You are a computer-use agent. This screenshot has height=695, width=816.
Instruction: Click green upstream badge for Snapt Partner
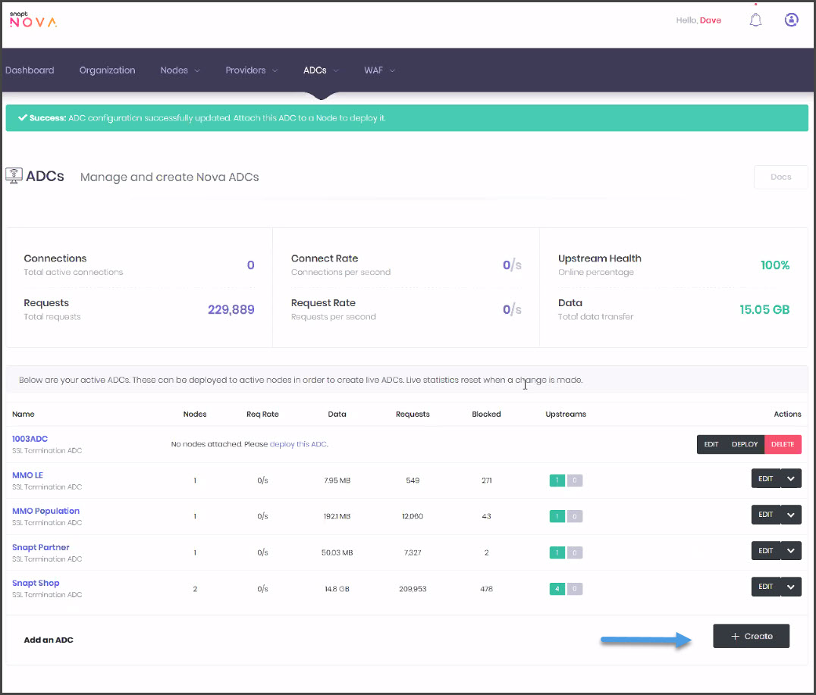tap(557, 553)
